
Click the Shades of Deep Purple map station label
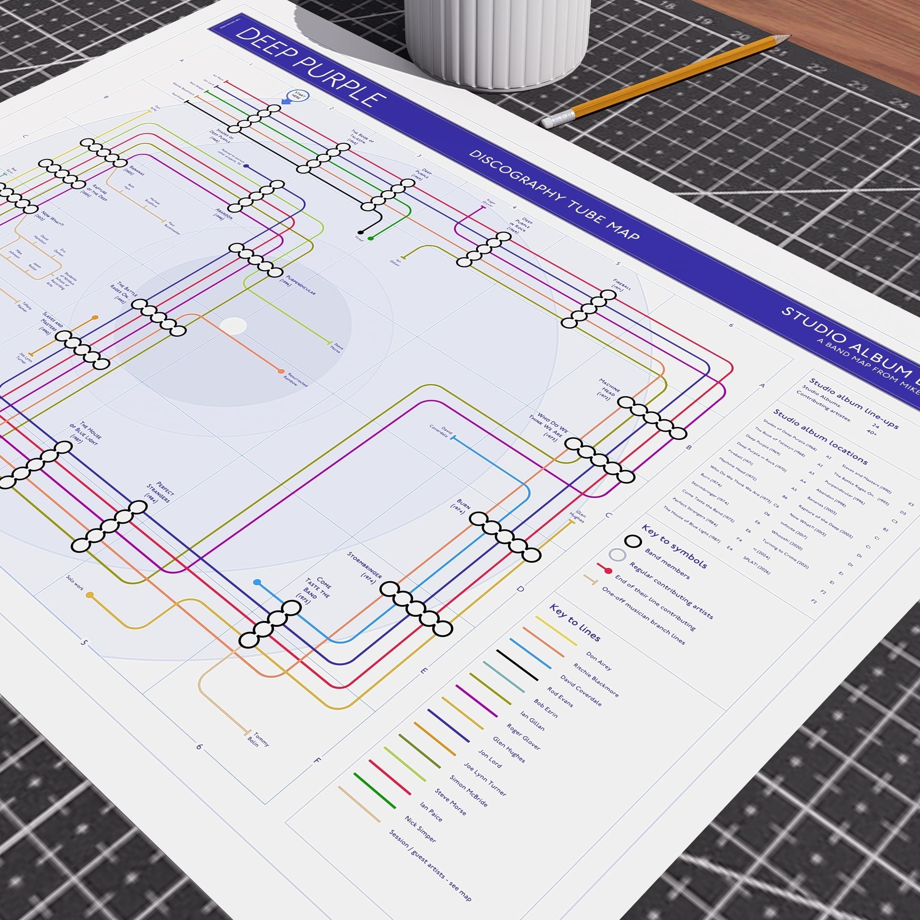pos(221,136)
